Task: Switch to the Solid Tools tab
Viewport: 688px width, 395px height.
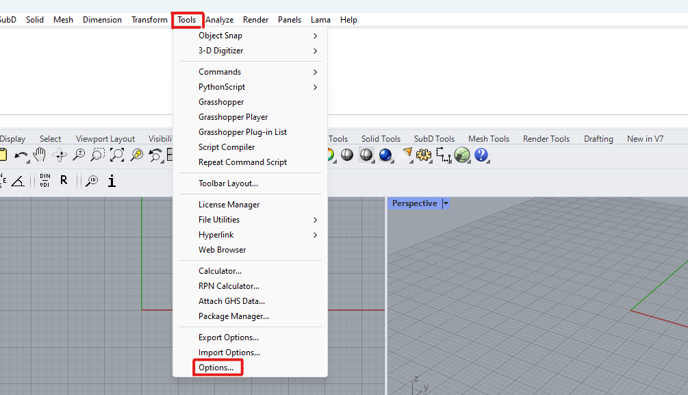Action: point(381,139)
